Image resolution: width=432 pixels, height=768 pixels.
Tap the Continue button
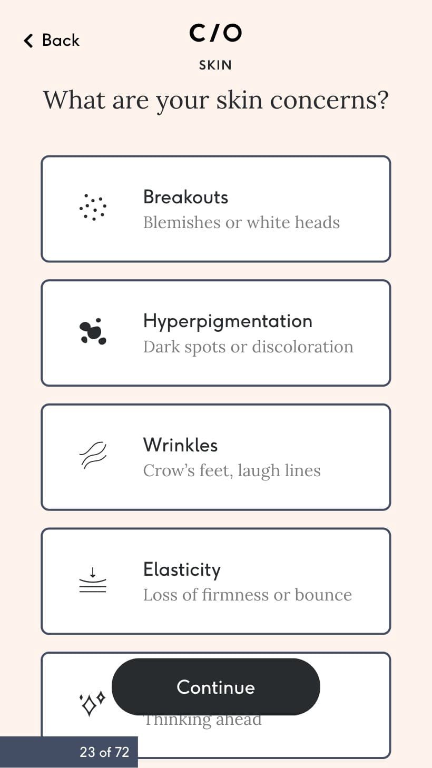coord(216,687)
